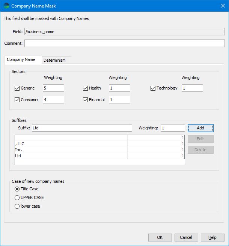Click the Edit suffix button
The width and height of the screenshot is (229, 246).
click(x=200, y=139)
